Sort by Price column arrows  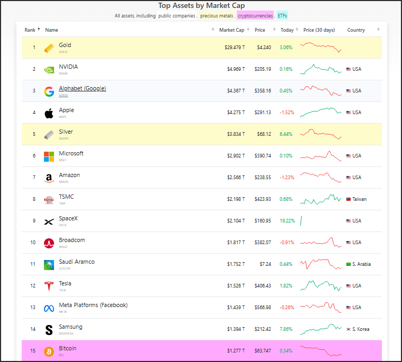pyautogui.click(x=274, y=30)
